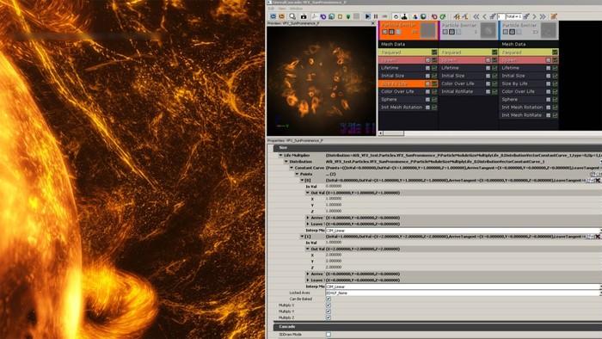Image resolution: width=602 pixels, height=339 pixels.
Task: Delete point [1] using its X icon
Action: 598,237
